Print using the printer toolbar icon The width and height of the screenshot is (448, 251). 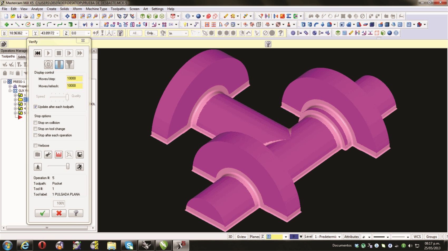point(26,16)
